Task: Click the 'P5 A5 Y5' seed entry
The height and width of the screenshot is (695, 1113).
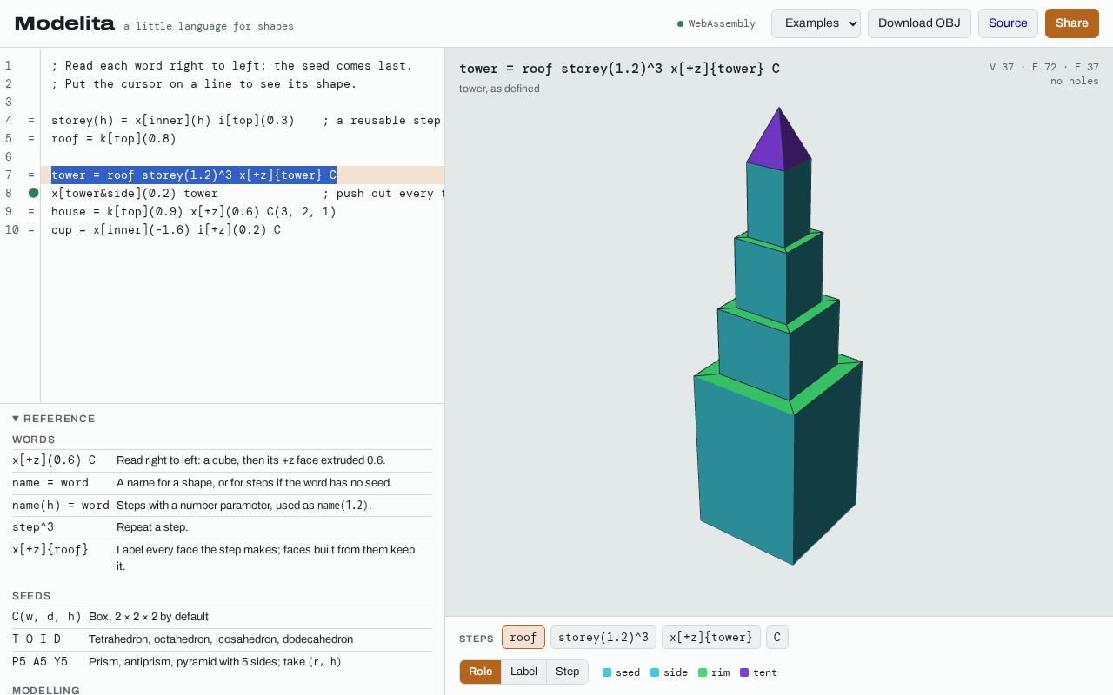Action: click(222, 662)
